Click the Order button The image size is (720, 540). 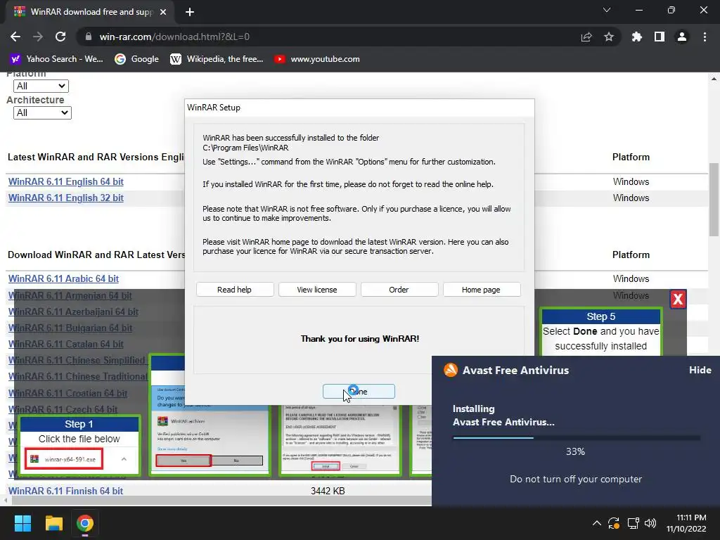click(x=399, y=290)
